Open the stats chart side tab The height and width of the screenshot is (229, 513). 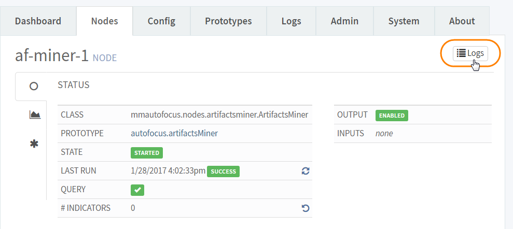click(35, 115)
